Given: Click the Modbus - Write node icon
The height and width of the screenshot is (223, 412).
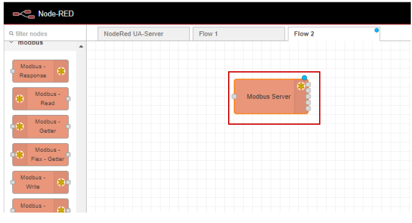Looking at the screenshot, I should click(61, 182).
